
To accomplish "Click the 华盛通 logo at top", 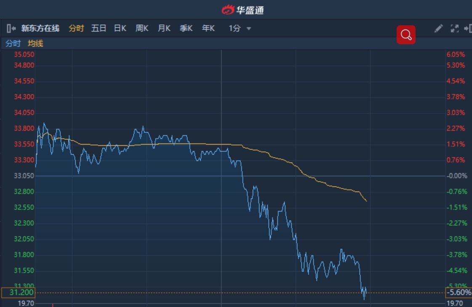I will [x=243, y=9].
